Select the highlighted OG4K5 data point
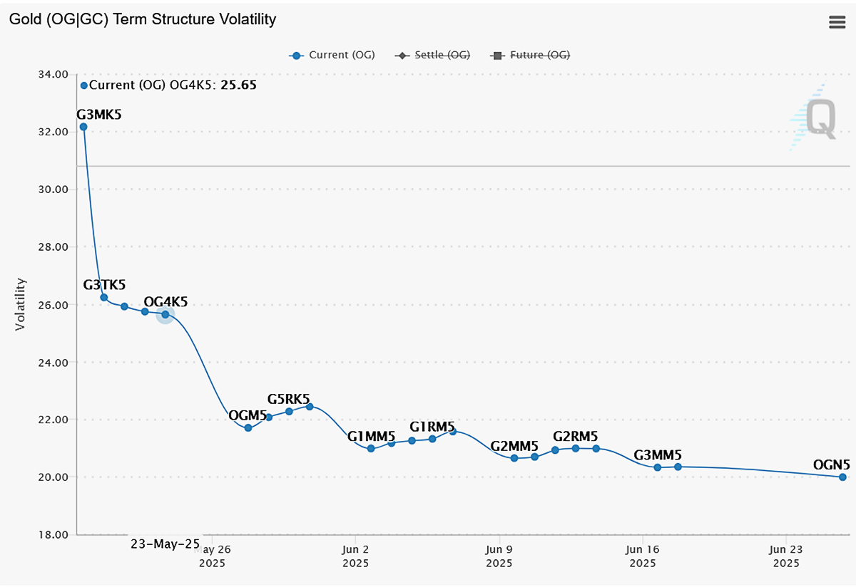This screenshot has height=587, width=856. coord(165,313)
